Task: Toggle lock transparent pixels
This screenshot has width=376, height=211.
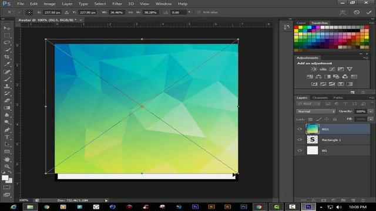Action: [x=310, y=119]
